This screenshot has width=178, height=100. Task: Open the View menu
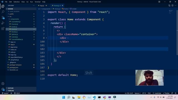[23, 2]
